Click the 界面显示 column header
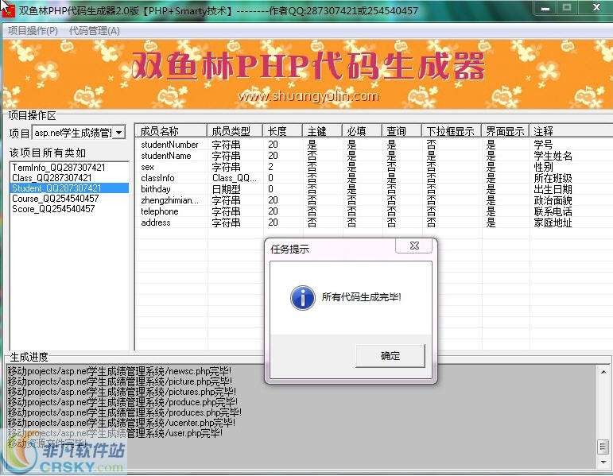Screen dimensions: 613x476 (x=506, y=131)
